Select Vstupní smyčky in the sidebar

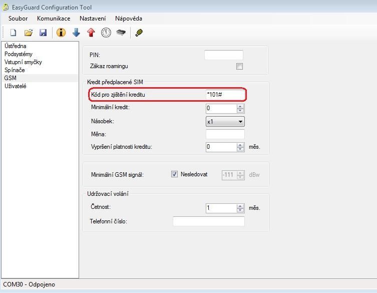coord(23,62)
